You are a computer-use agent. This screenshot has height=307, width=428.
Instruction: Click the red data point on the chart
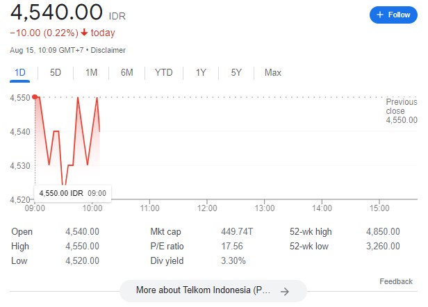pyautogui.click(x=35, y=97)
